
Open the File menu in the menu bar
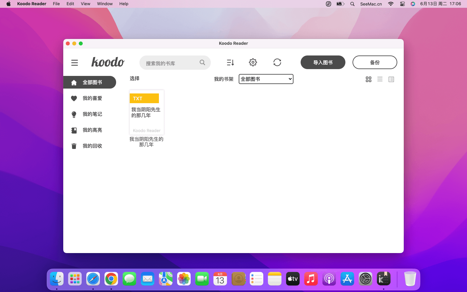(56, 4)
